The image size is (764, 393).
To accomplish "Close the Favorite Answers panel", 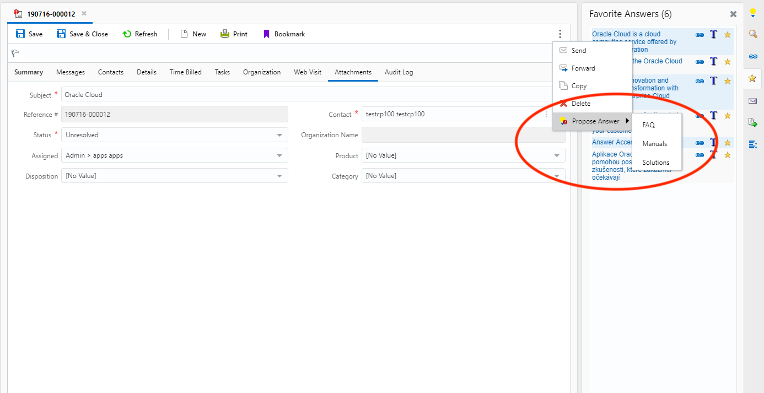I will click(733, 14).
